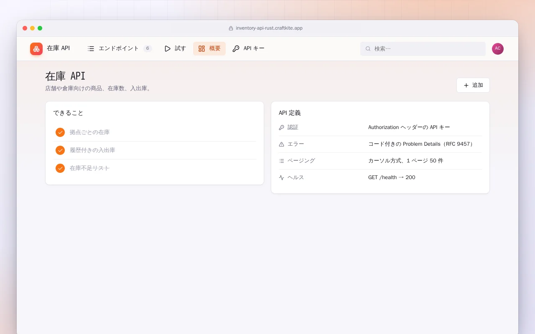Image resolution: width=535 pixels, height=334 pixels.
Task: Uncheck 拠点ごとの在庫 item
Action: [60, 132]
